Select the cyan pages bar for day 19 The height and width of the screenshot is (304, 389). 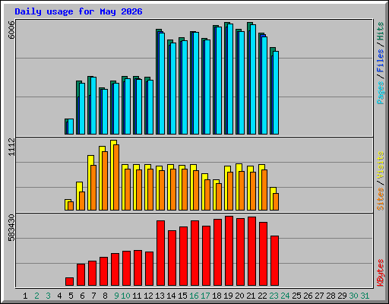(230, 79)
